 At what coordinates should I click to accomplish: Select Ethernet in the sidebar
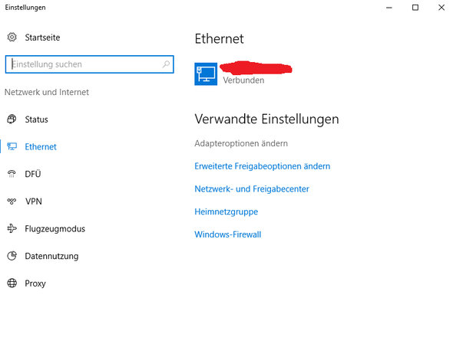click(x=41, y=147)
